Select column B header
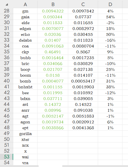Viewport: 128px width, 167px height. [53, 4]
